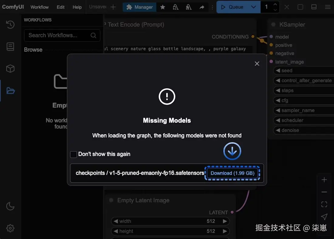Click the cfg left arrow in KSampler

pos(278,100)
